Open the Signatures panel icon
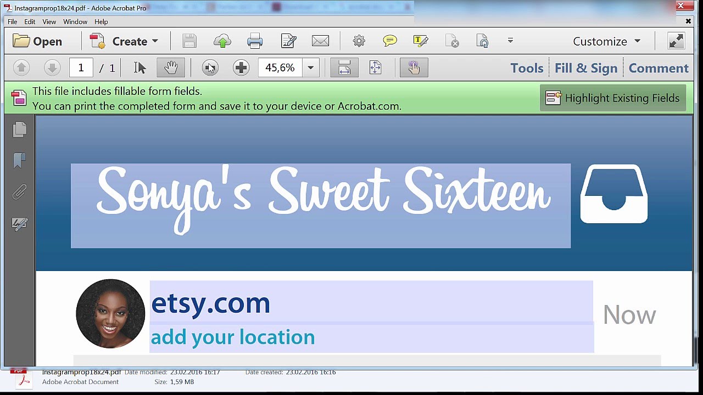 click(x=19, y=224)
